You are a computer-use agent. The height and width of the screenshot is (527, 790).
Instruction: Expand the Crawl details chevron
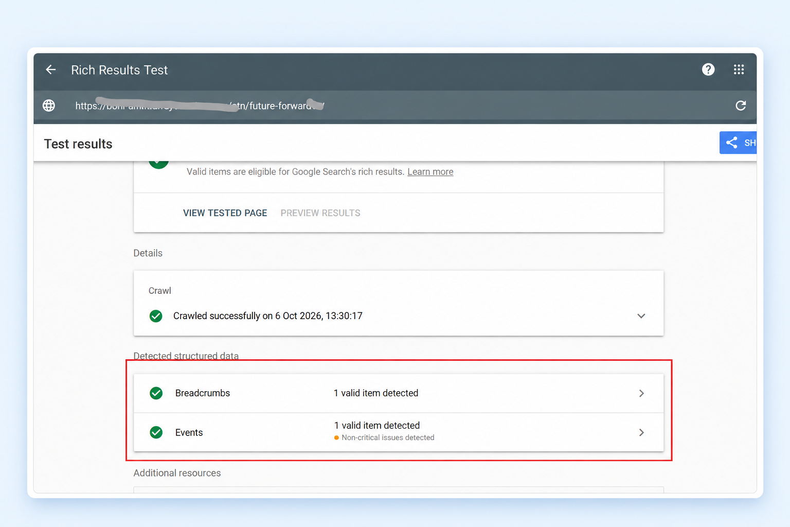(x=641, y=316)
